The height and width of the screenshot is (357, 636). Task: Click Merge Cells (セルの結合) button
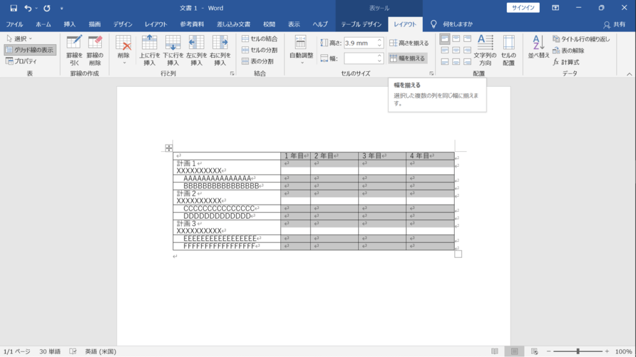(x=260, y=38)
